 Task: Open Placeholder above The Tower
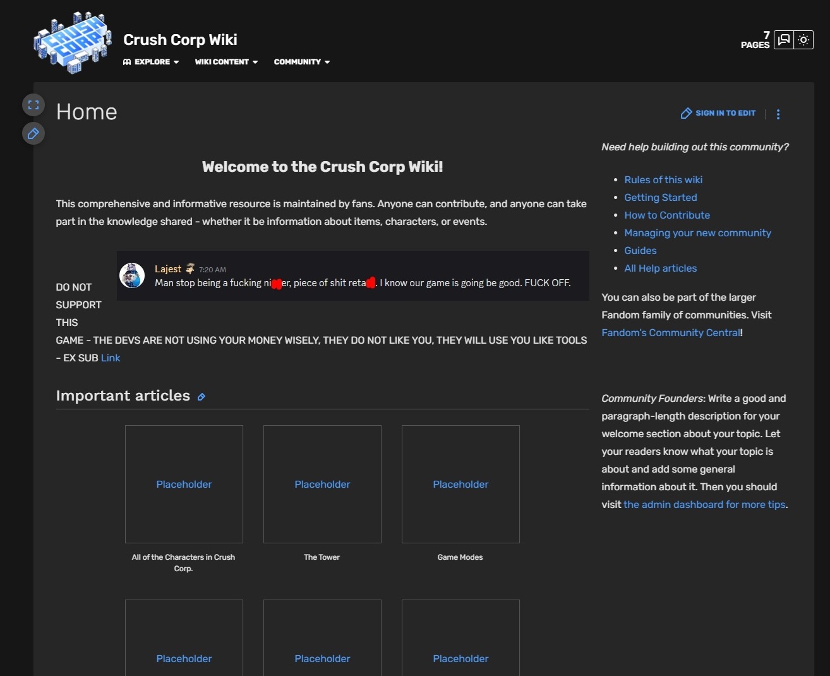(322, 485)
